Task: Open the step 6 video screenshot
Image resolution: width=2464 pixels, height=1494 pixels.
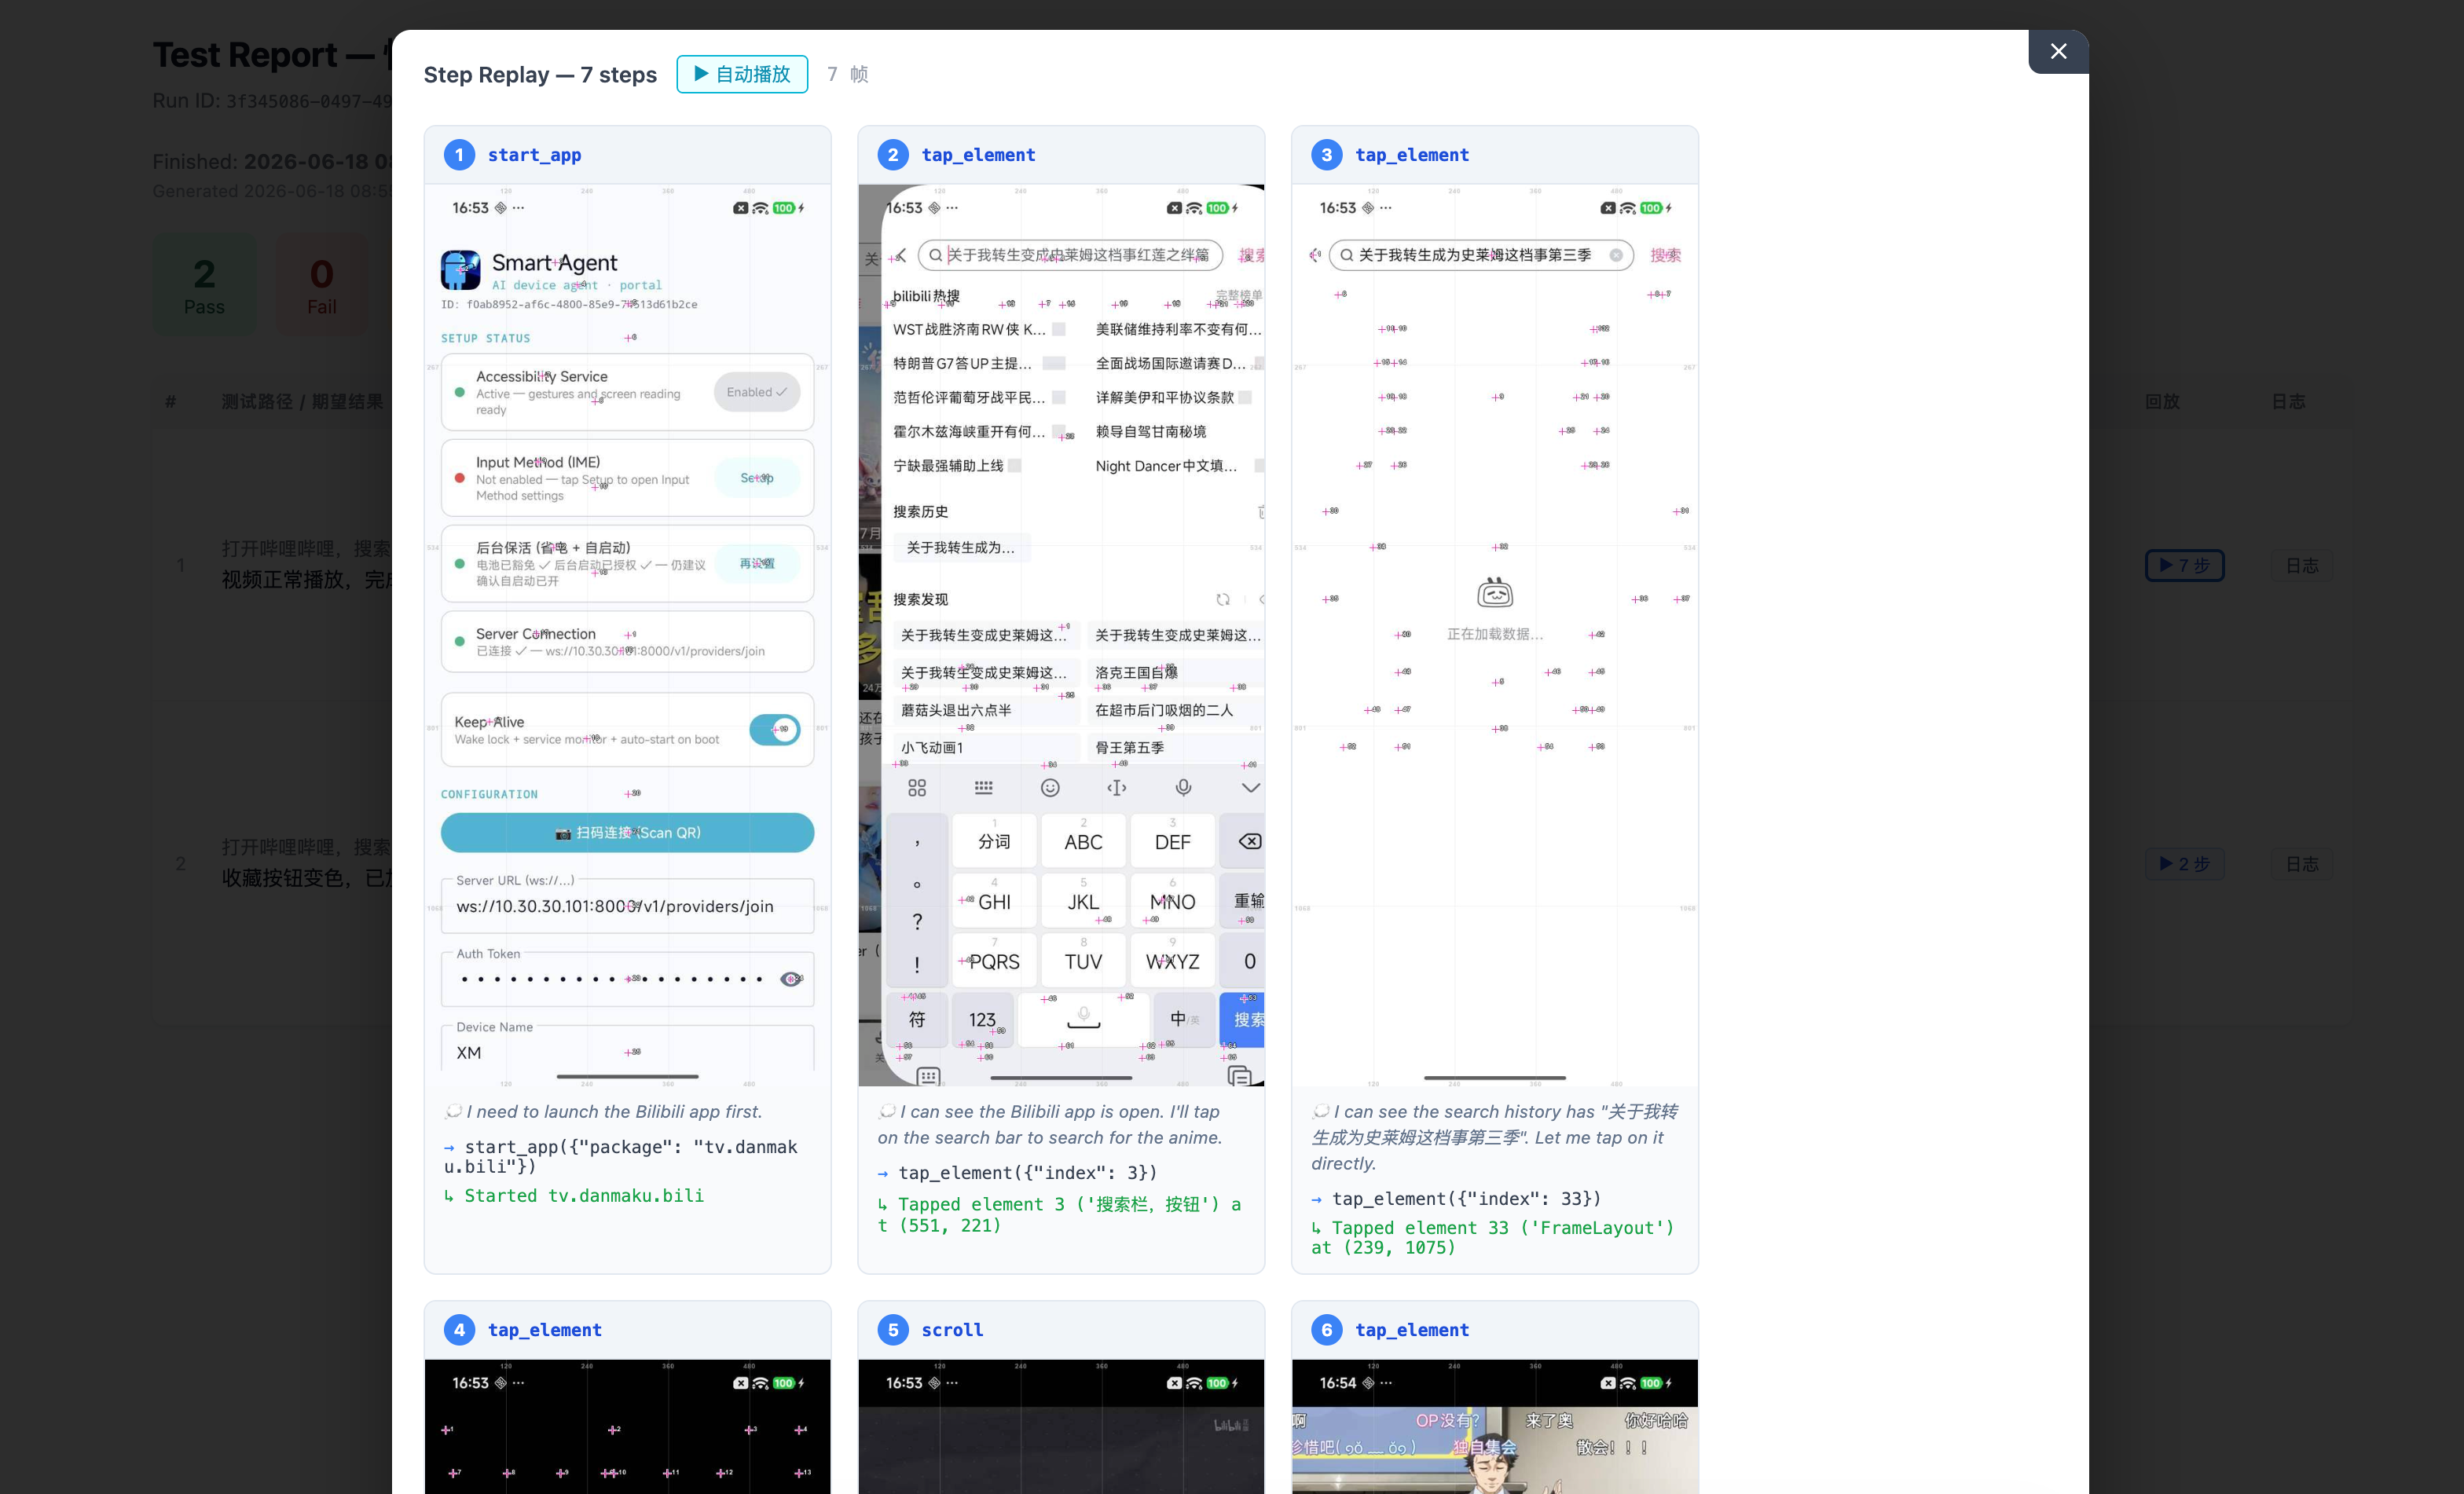Action: [x=1495, y=1426]
